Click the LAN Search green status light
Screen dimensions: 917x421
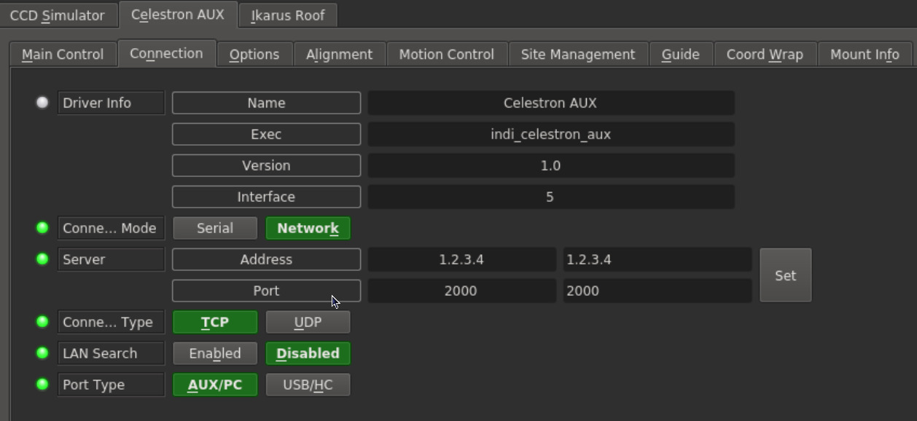pos(42,353)
